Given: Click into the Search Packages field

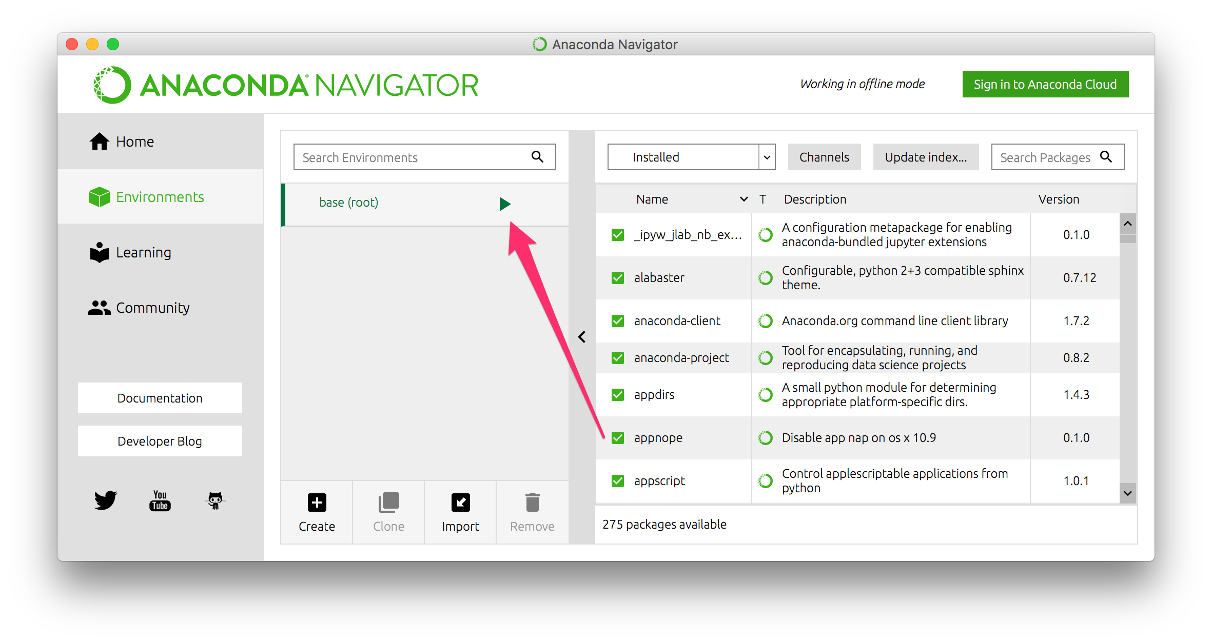Looking at the screenshot, I should 1044,157.
